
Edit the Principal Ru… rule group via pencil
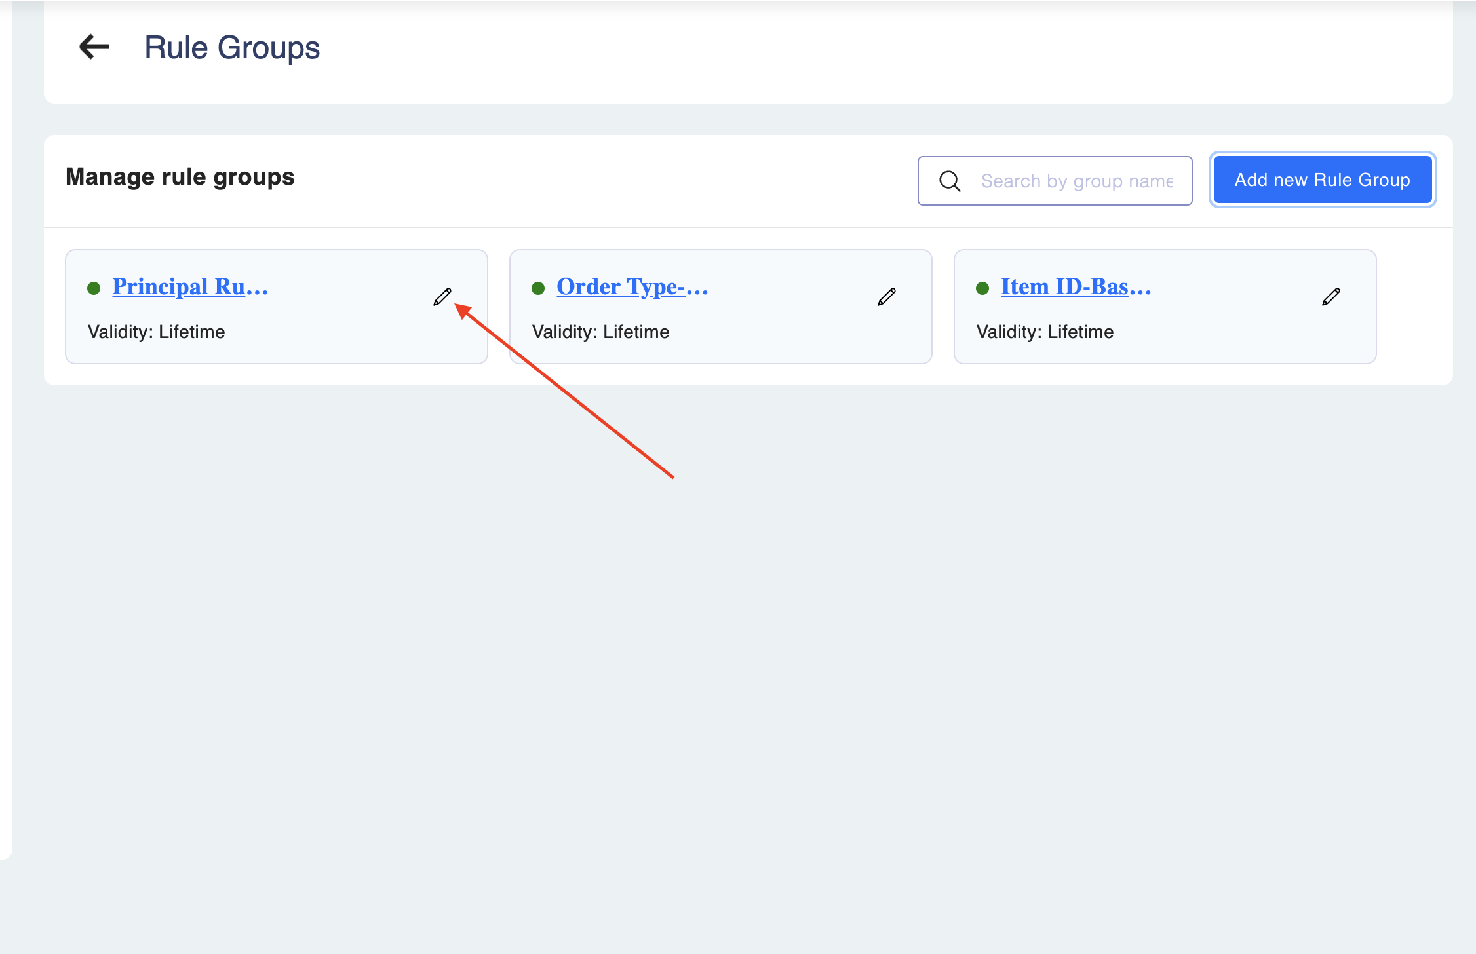(x=442, y=297)
